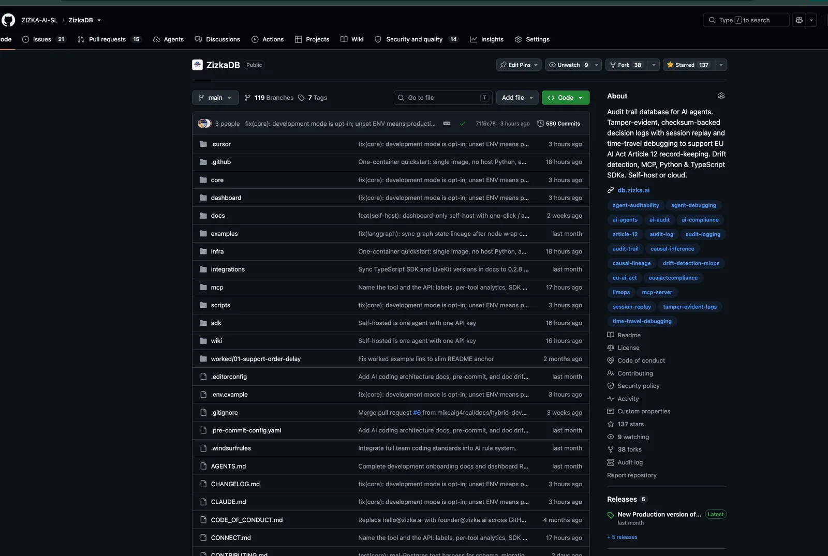This screenshot has height=556, width=828.
Task: Open the Actions tab
Action: [x=268, y=39]
